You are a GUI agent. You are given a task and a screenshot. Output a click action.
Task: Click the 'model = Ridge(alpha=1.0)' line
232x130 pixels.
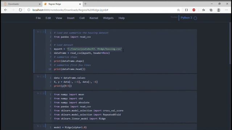click(x=70, y=127)
